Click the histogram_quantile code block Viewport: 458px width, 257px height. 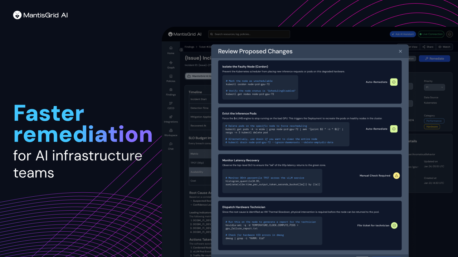[x=272, y=181]
